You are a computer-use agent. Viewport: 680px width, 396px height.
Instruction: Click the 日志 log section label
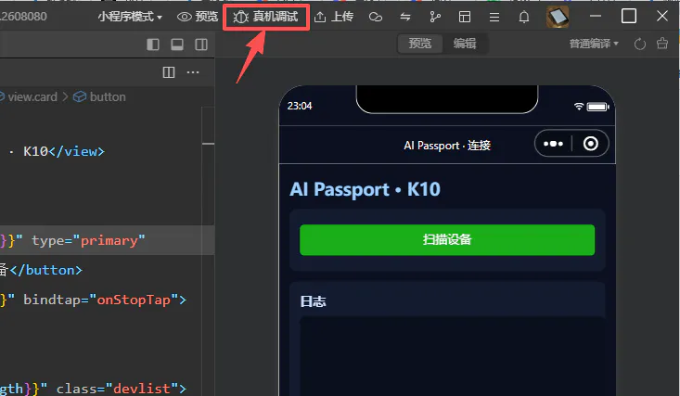314,301
